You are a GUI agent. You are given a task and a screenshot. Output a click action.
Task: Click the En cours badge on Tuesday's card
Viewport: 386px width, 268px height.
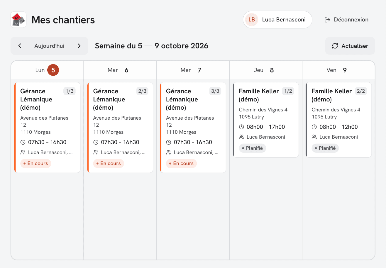tap(109, 163)
